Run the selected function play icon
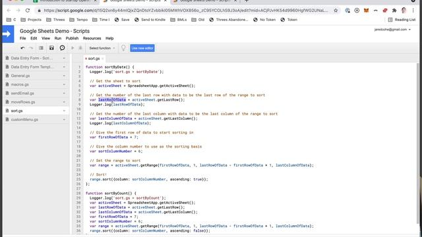 (73, 48)
